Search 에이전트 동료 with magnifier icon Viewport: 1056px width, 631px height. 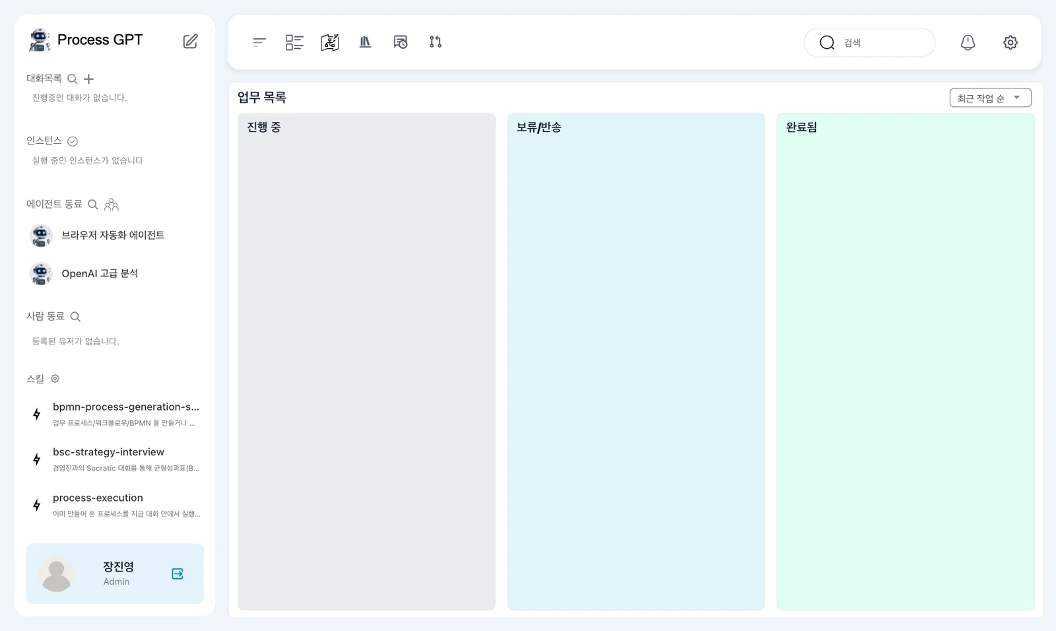[93, 205]
